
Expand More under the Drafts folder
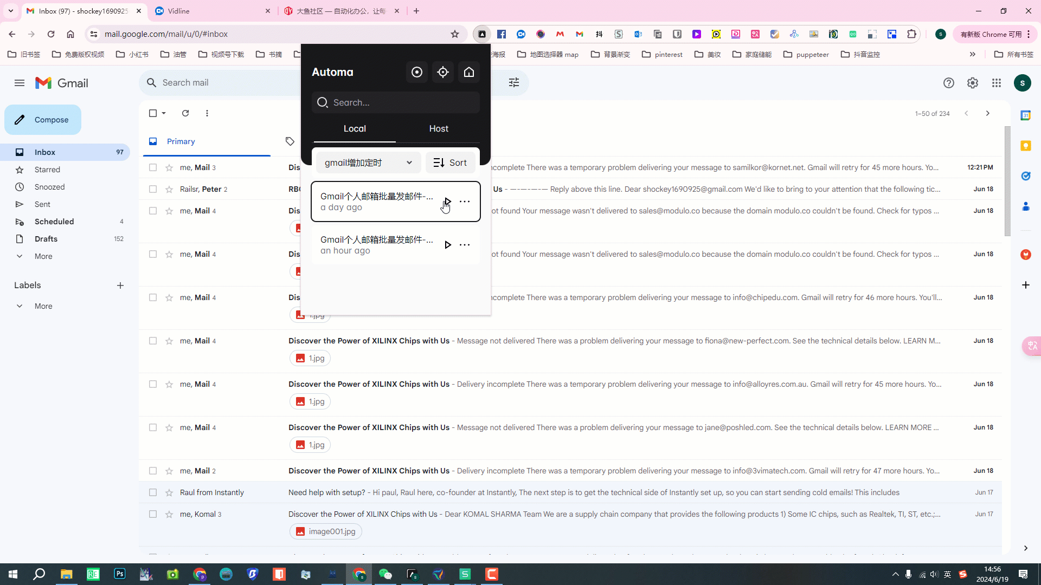43,256
